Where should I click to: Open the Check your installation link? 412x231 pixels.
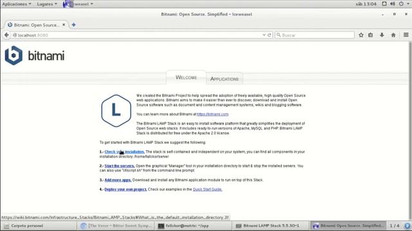click(124, 151)
